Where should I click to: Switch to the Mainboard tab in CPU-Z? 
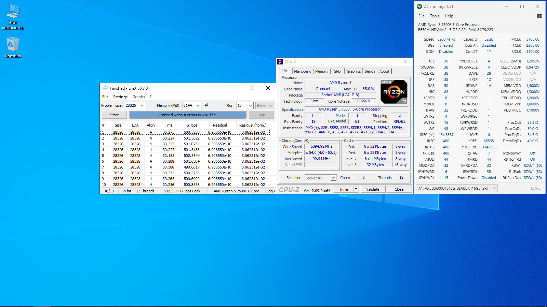pyautogui.click(x=303, y=71)
